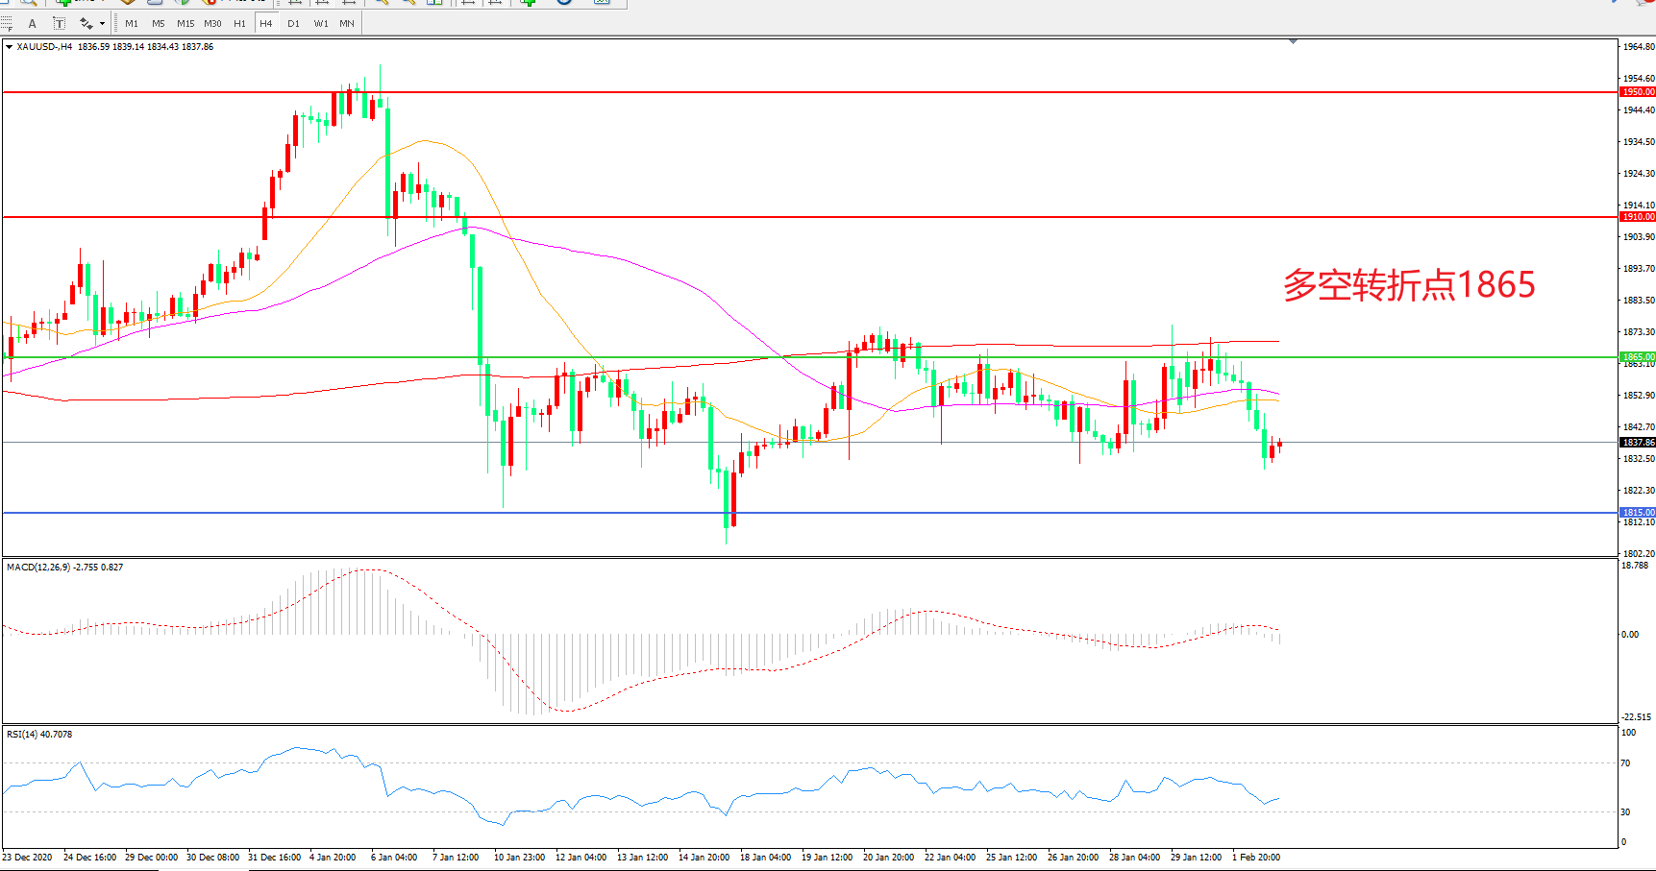Select the red text annotation 多空转折点1865

pyautogui.click(x=1409, y=285)
